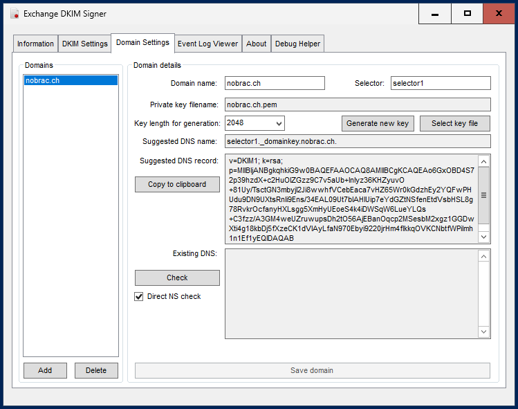Click the Save domain button
Screen dimensions: 518x409
[312, 370]
